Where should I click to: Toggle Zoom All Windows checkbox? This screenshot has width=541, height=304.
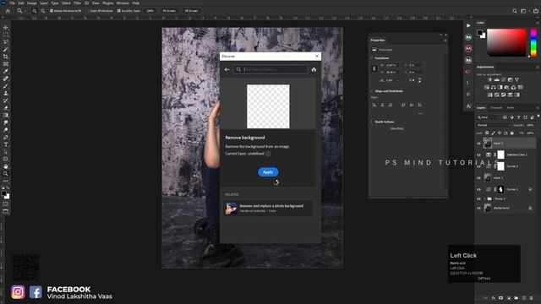[88, 11]
